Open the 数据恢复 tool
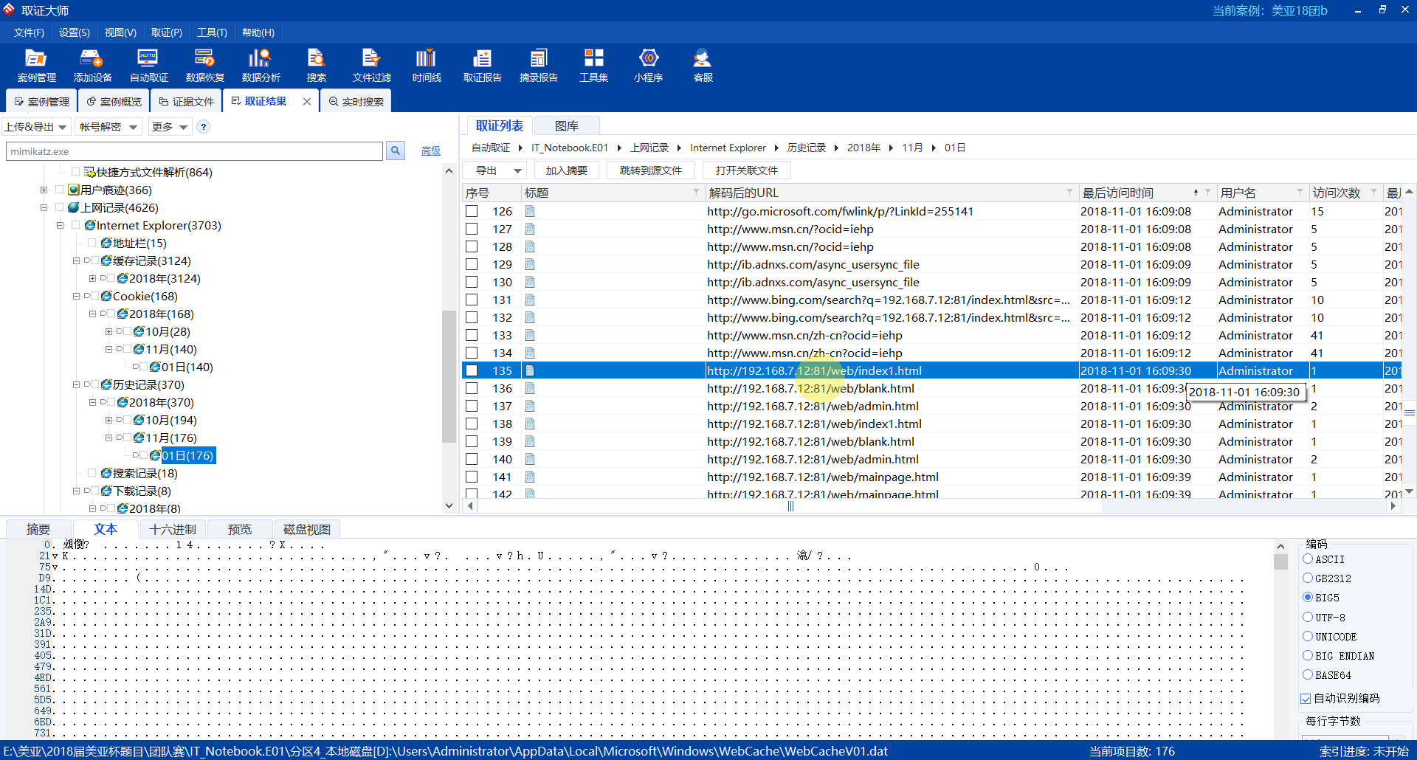 (204, 66)
